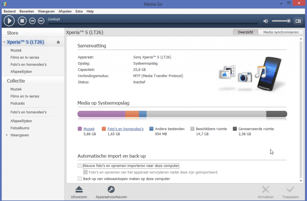Click the Inactief status value
307x201 pixels.
coord(139,82)
